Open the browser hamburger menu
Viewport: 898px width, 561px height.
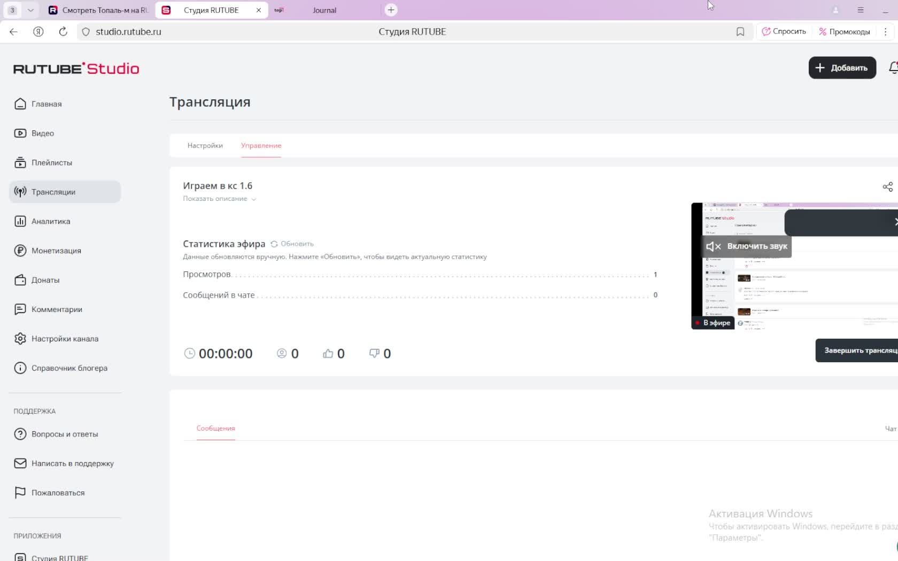[861, 10]
